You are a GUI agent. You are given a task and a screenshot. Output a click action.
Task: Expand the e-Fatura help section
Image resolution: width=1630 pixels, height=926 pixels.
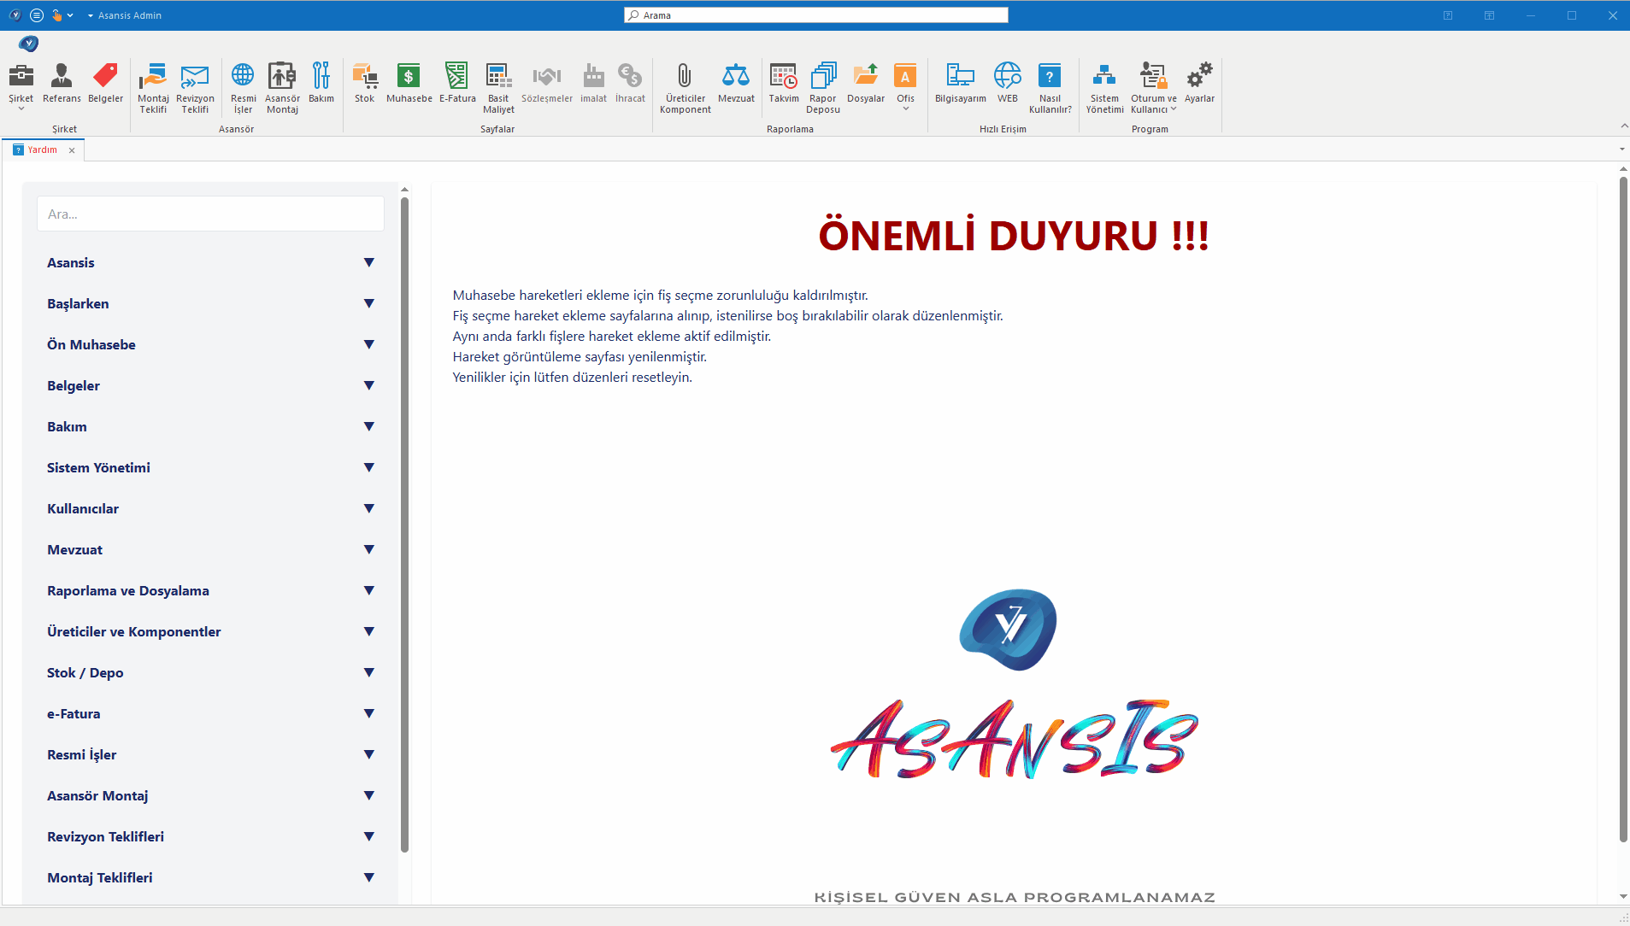(x=211, y=713)
